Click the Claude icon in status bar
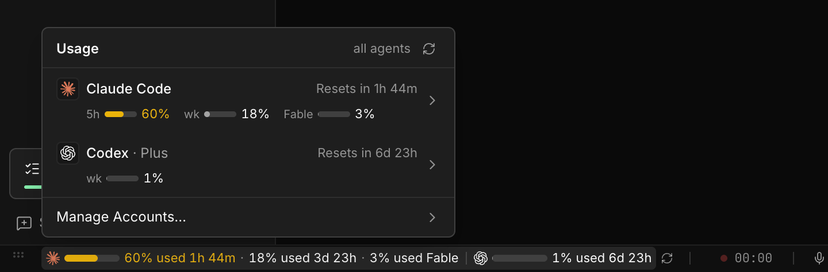This screenshot has height=272, width=828. tap(53, 258)
